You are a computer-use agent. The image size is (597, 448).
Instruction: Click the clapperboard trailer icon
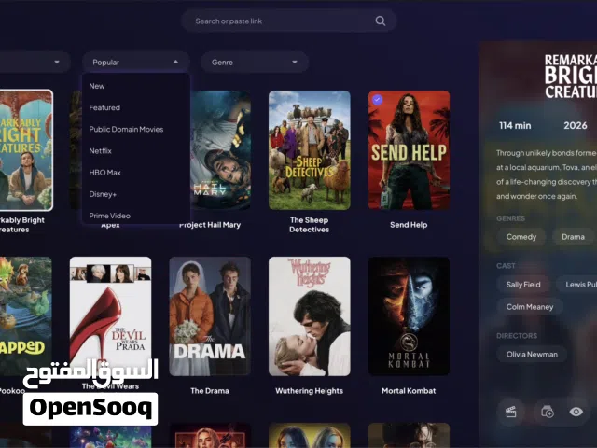pos(510,412)
